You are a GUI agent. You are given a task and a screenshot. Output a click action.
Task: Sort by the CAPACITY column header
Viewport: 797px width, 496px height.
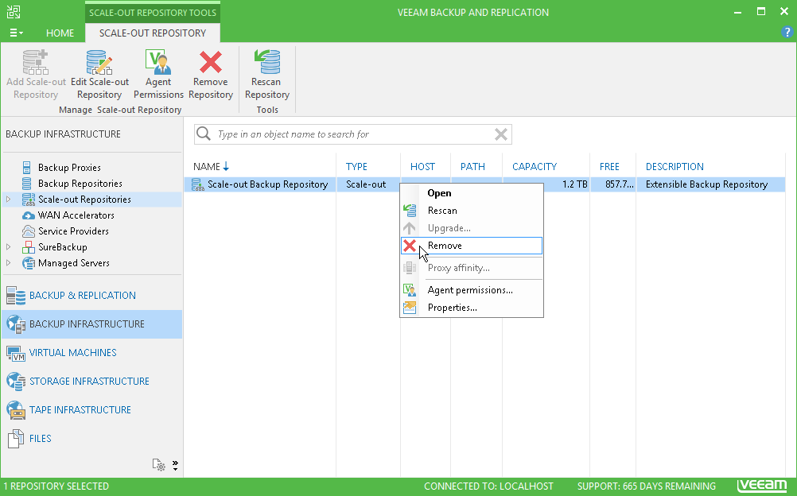(535, 167)
